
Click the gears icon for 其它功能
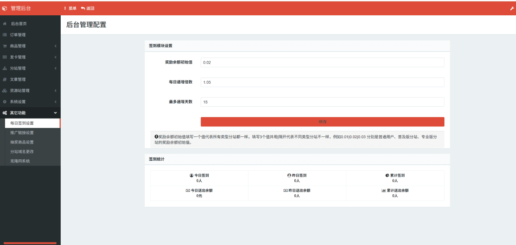click(5, 113)
